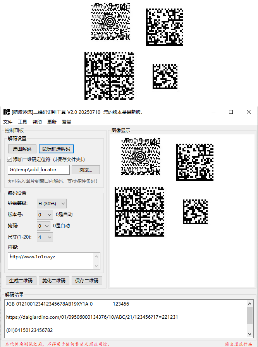Click the MaxiCode barcode image above the window

[x=110, y=21]
